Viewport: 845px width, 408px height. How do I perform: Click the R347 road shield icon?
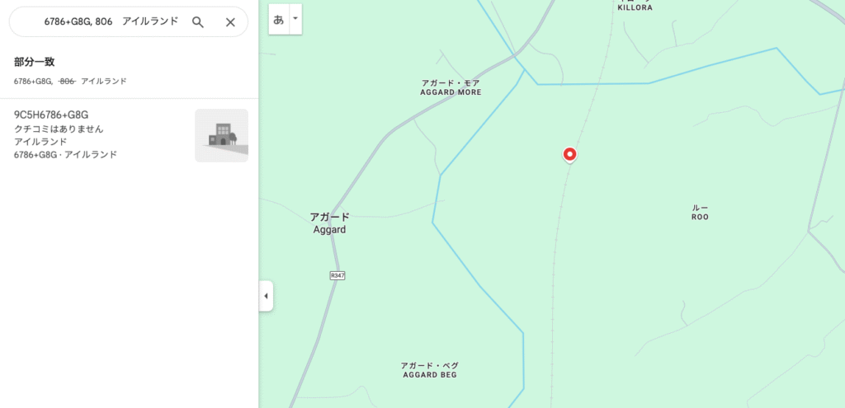338,275
